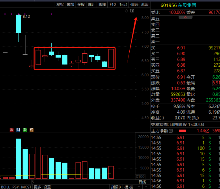This screenshot has width=220, height=189.
Task: Zoom in chart with plus button
Action: click(x=139, y=187)
